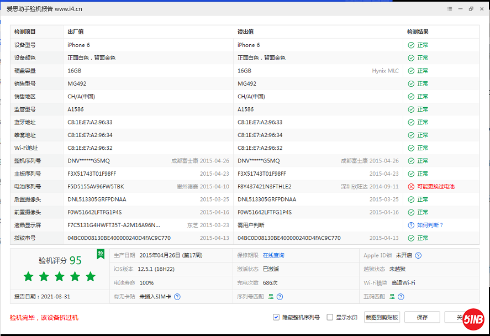This screenshot has width=490, height=336.
Task: Enable the 显示水印 checkbox
Action: coord(330,317)
